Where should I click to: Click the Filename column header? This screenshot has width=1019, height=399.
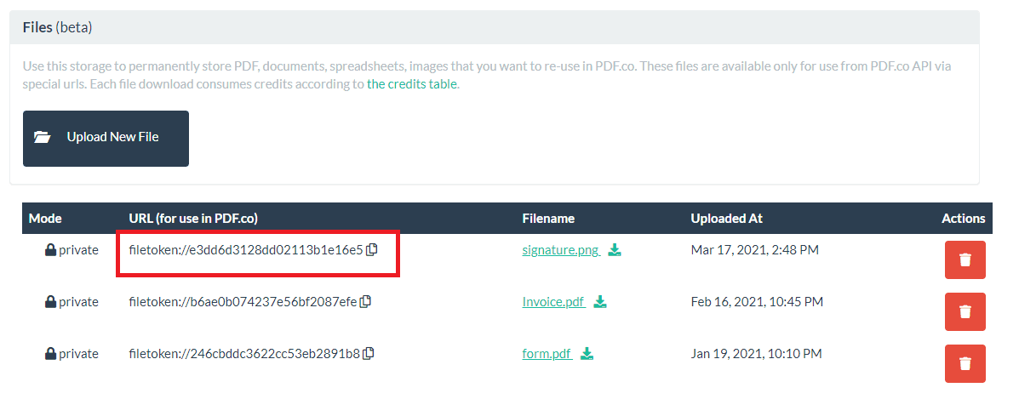[x=547, y=219]
